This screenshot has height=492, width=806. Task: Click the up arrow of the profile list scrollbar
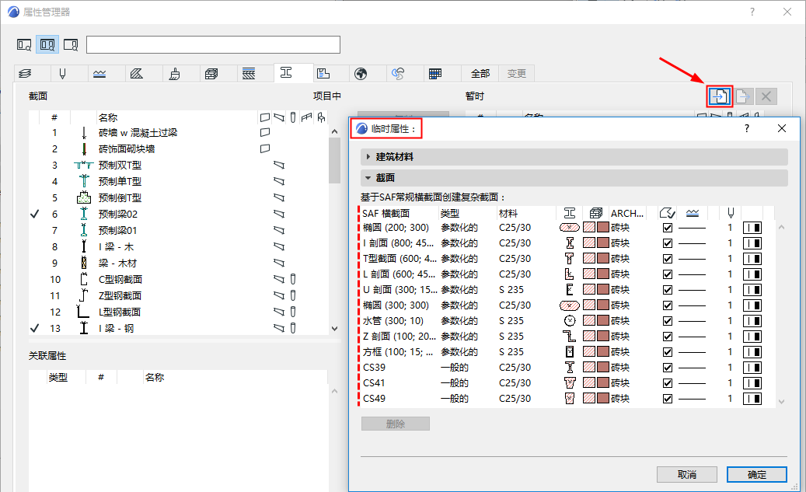click(335, 131)
